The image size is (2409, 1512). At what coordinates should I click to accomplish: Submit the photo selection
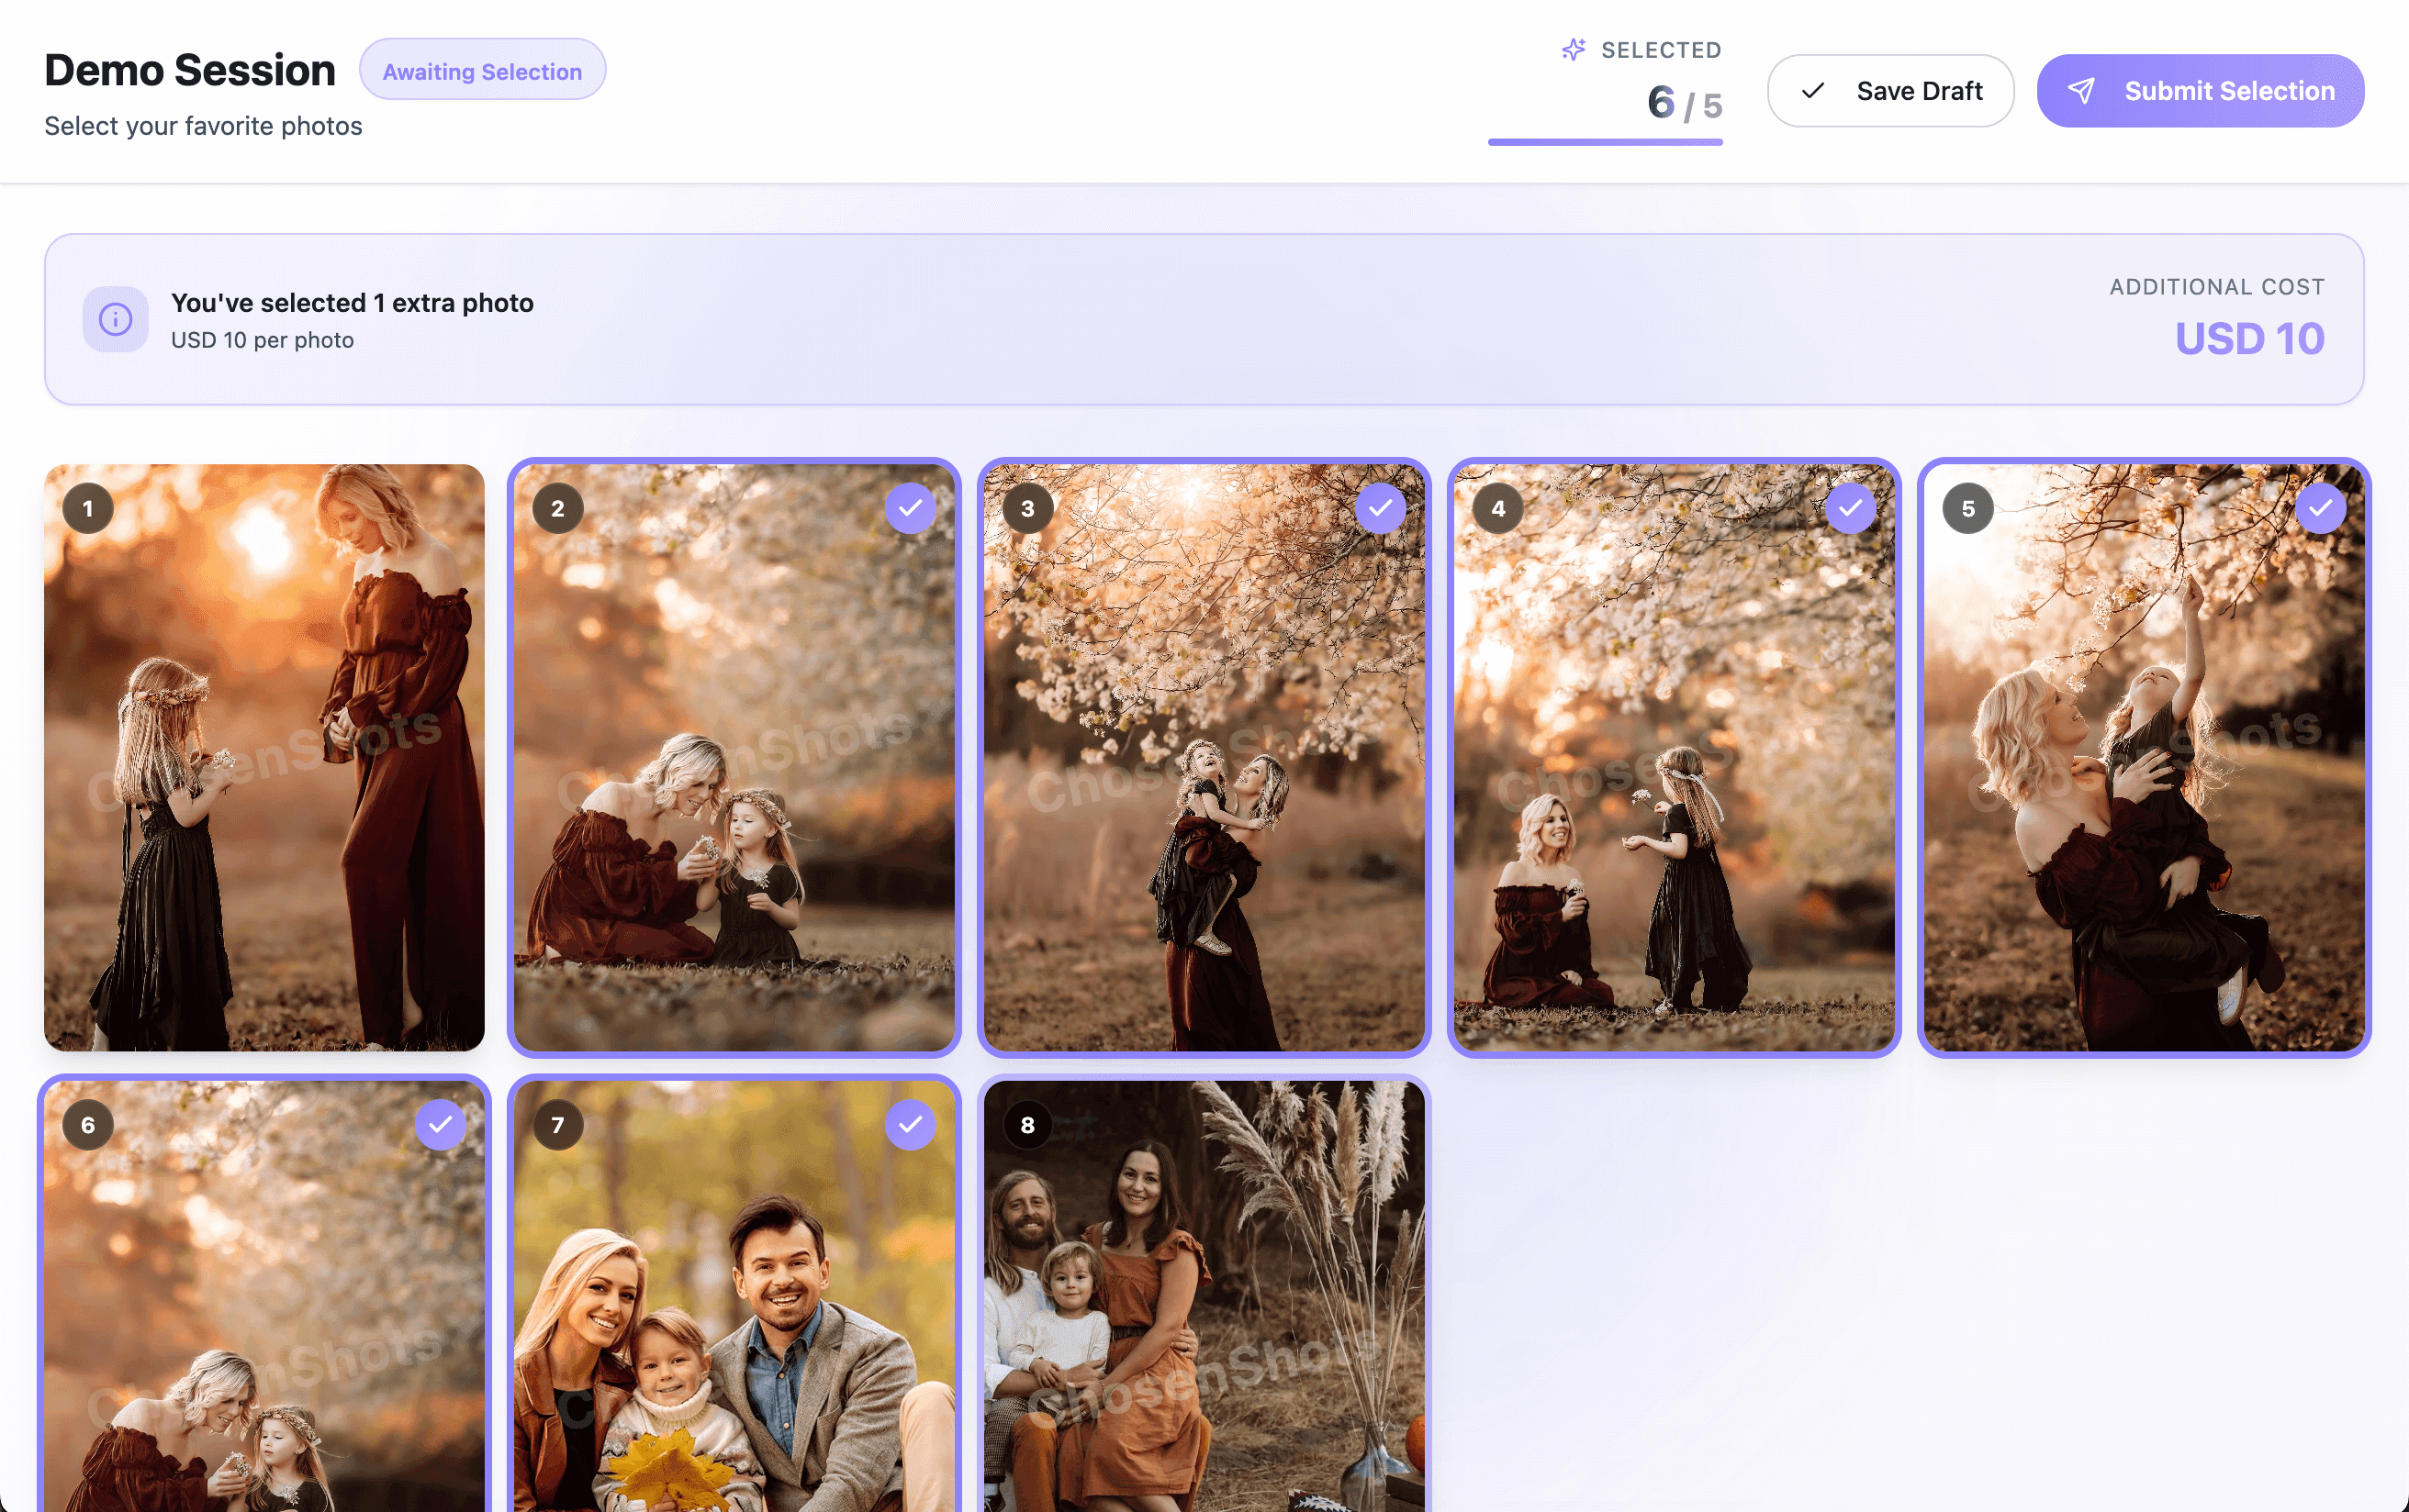tap(2200, 91)
